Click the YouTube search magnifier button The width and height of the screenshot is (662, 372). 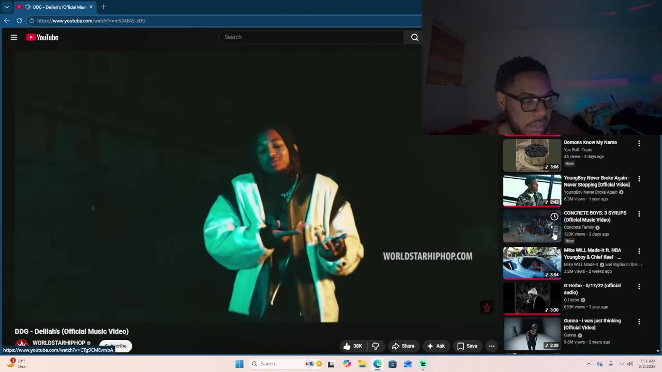414,37
